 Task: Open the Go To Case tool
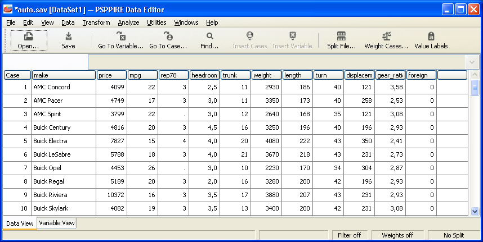(168, 40)
